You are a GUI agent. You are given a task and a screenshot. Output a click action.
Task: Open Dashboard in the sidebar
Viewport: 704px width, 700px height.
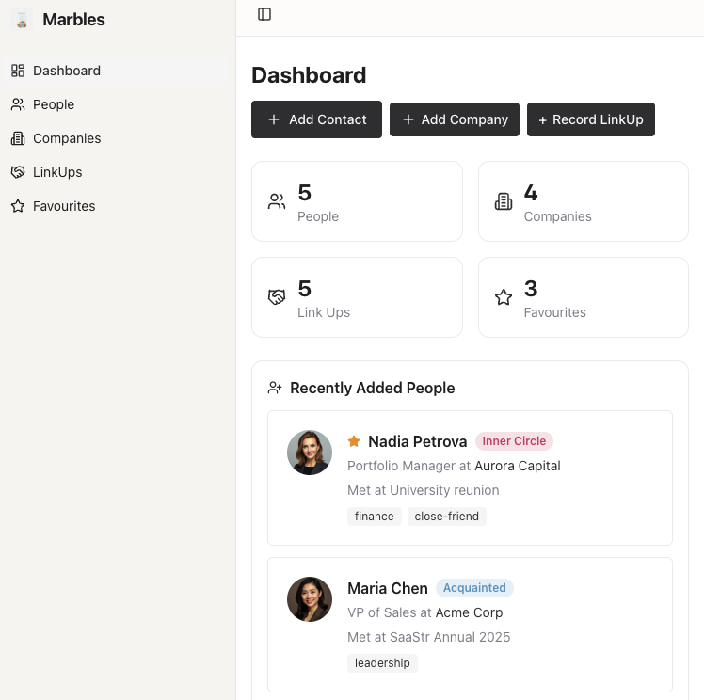(x=66, y=71)
